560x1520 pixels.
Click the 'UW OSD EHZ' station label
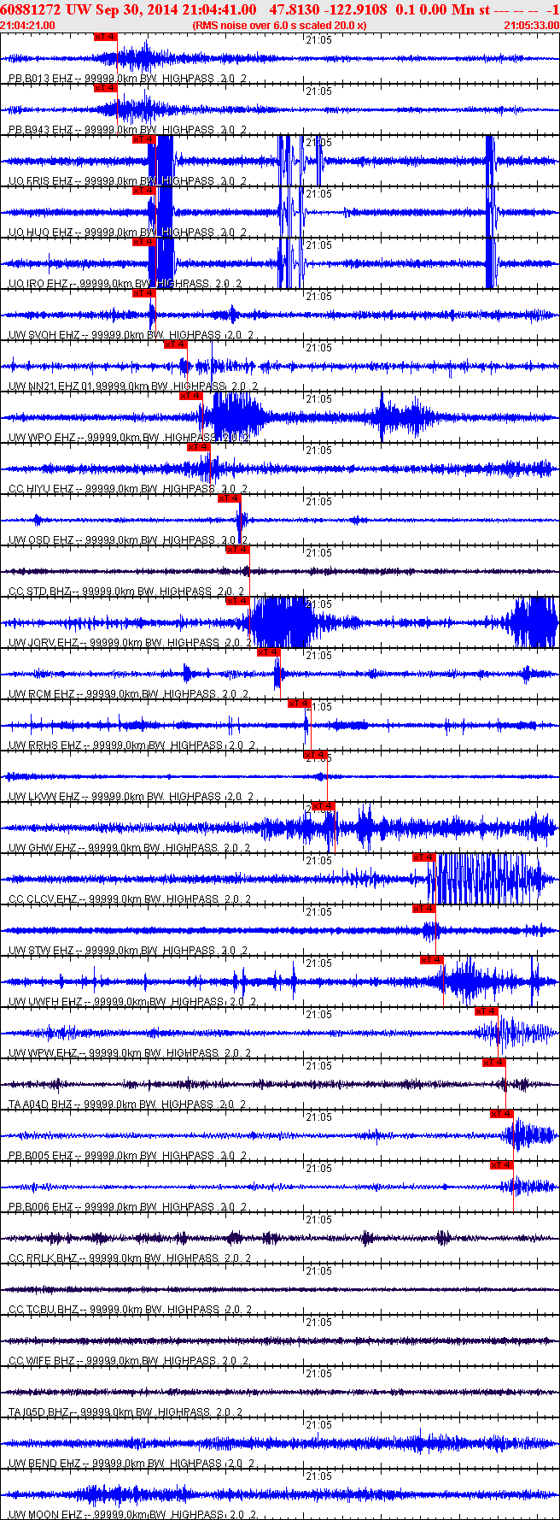pos(41,540)
